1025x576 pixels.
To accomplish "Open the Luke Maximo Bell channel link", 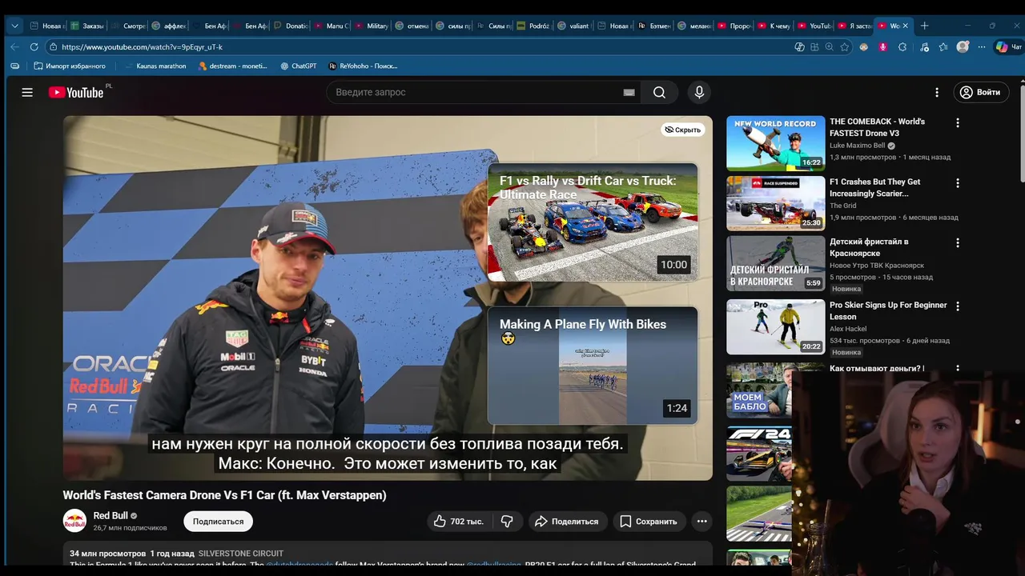I will pyautogui.click(x=858, y=146).
